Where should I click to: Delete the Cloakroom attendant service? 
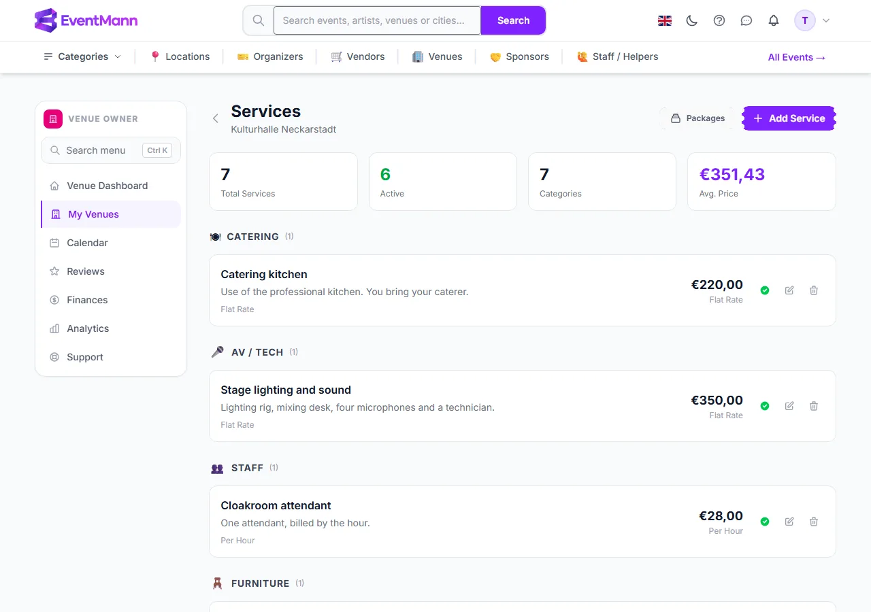tap(814, 522)
